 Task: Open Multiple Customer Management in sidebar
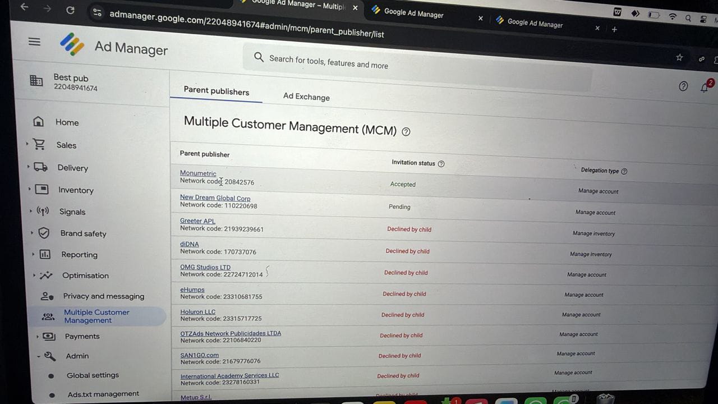click(x=96, y=316)
